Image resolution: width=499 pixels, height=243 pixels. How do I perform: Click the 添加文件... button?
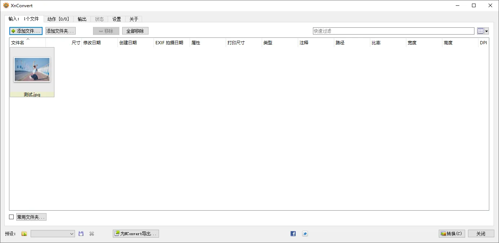tap(26, 31)
